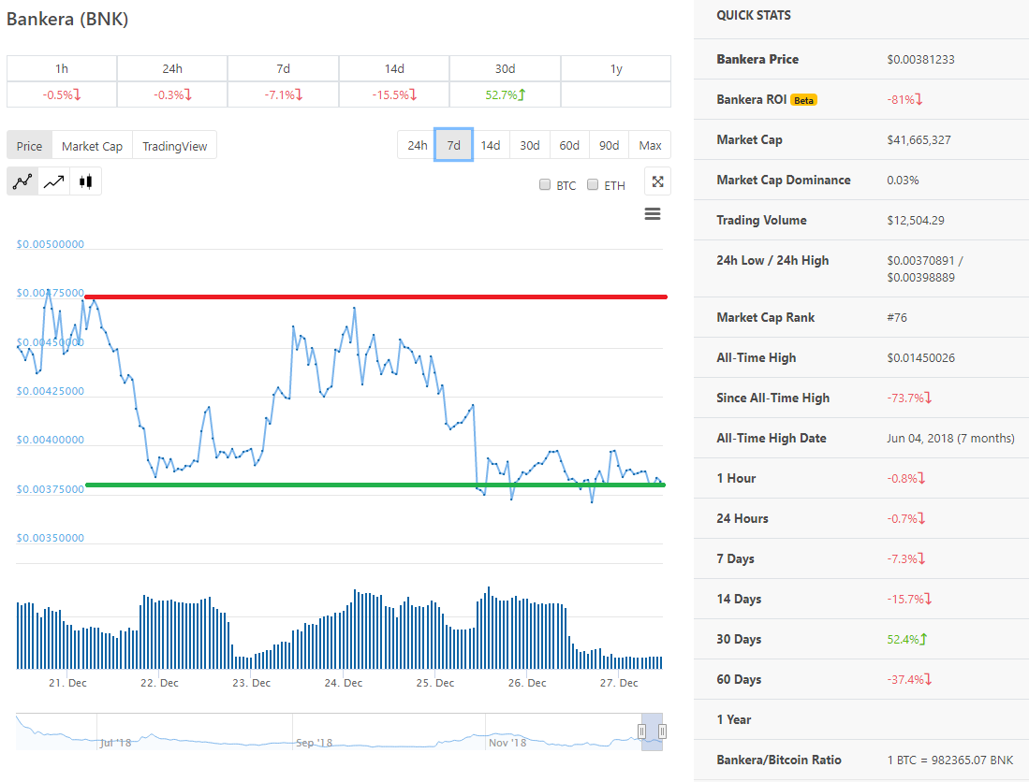Click the 1y column header

[x=616, y=69]
